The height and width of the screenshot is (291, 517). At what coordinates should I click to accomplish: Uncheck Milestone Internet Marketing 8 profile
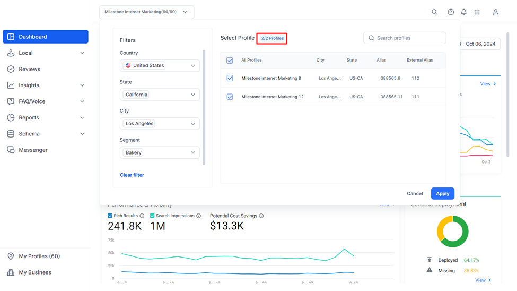(x=230, y=78)
